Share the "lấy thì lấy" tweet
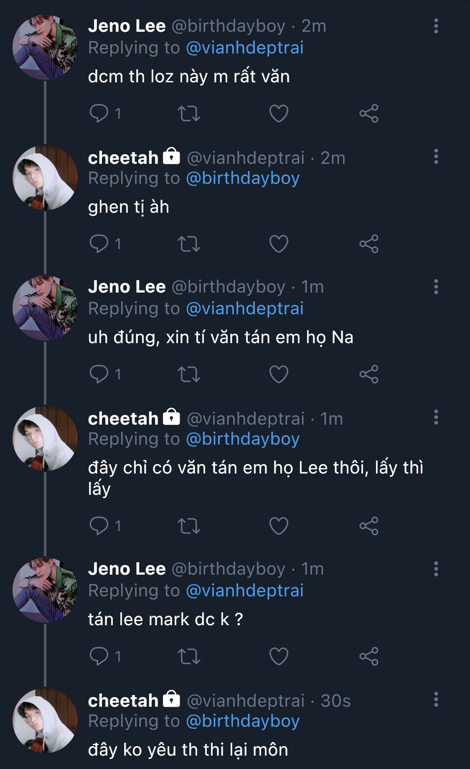The image size is (470, 769). pyautogui.click(x=368, y=526)
